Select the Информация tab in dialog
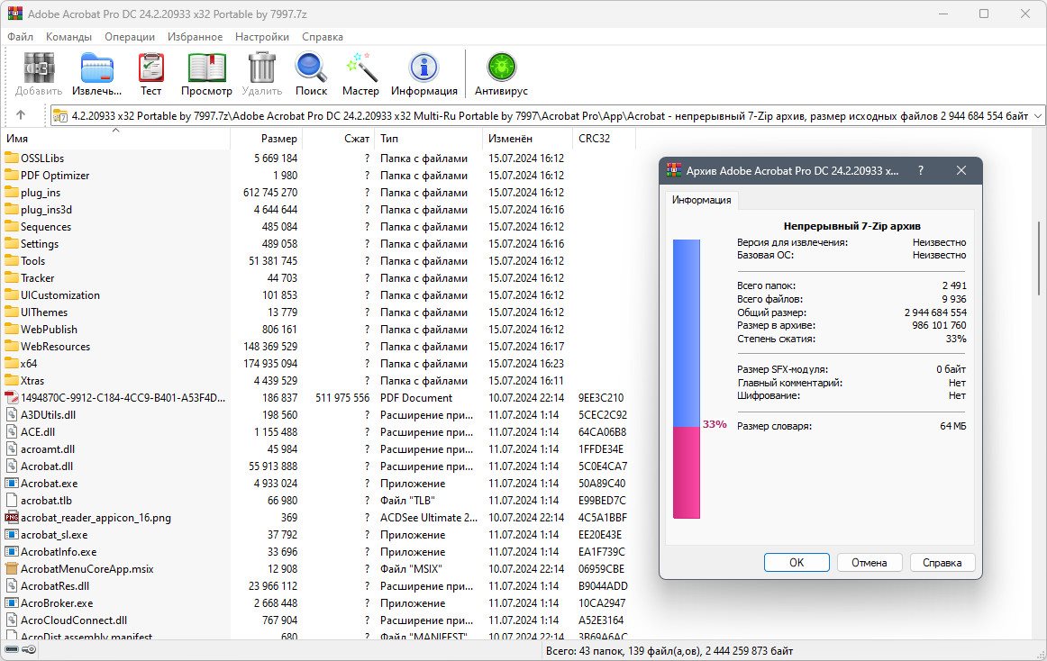The height and width of the screenshot is (661, 1047). 702,200
